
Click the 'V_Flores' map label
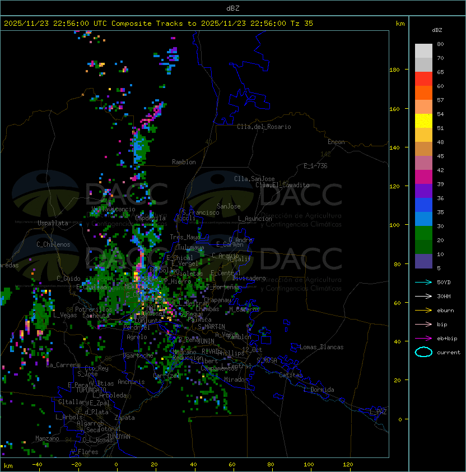(85, 452)
